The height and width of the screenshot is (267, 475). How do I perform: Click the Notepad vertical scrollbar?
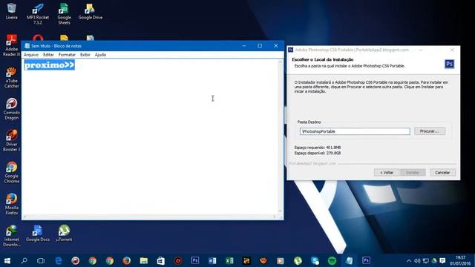pyautogui.click(x=281, y=136)
